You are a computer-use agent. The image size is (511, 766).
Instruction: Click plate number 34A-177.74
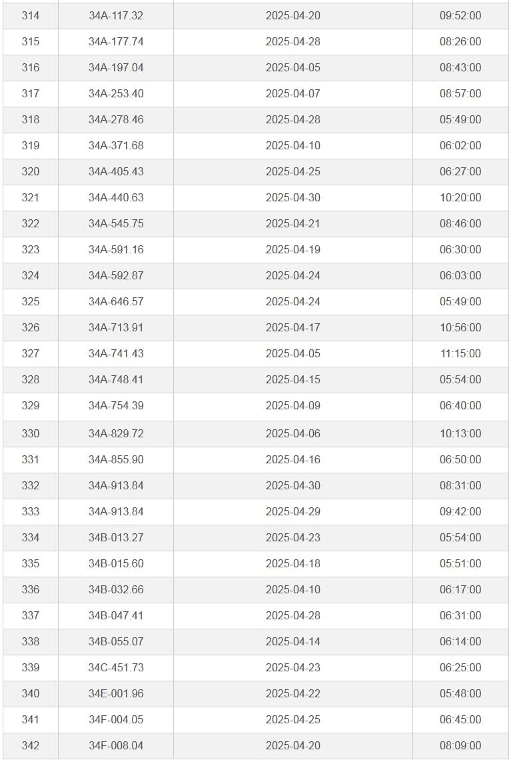(116, 41)
